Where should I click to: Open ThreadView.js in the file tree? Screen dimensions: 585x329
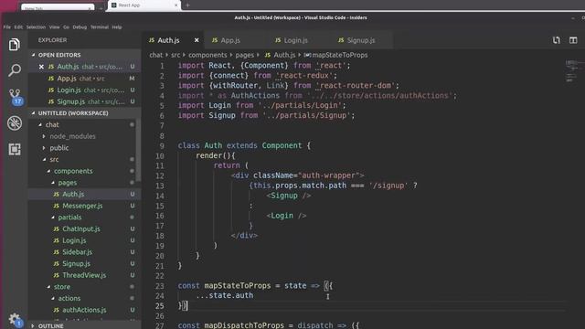(84, 275)
